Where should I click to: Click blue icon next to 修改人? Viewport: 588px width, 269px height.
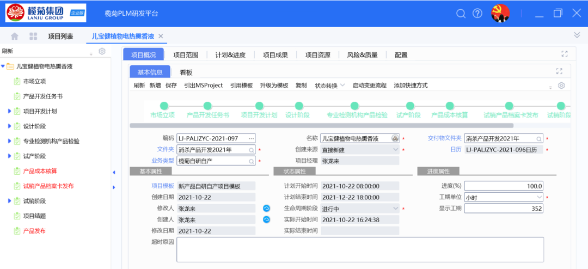(x=266, y=208)
